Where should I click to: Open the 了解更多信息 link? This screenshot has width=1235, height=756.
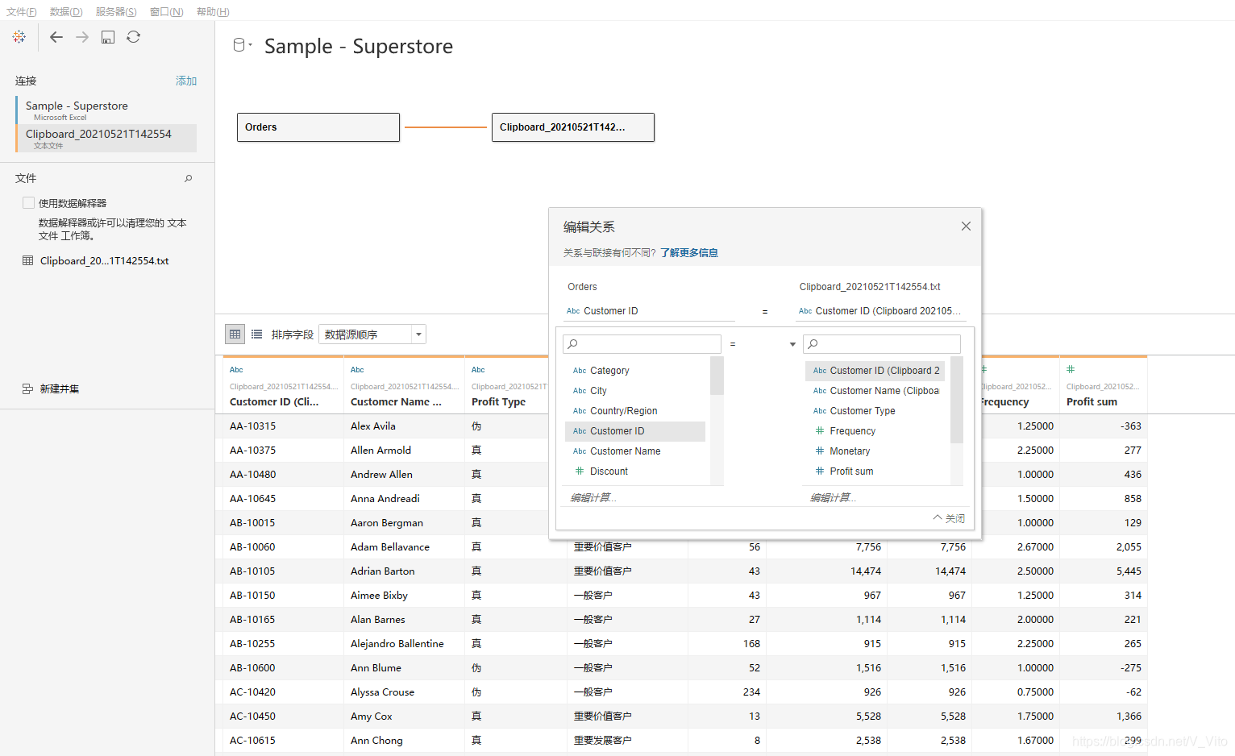(689, 252)
